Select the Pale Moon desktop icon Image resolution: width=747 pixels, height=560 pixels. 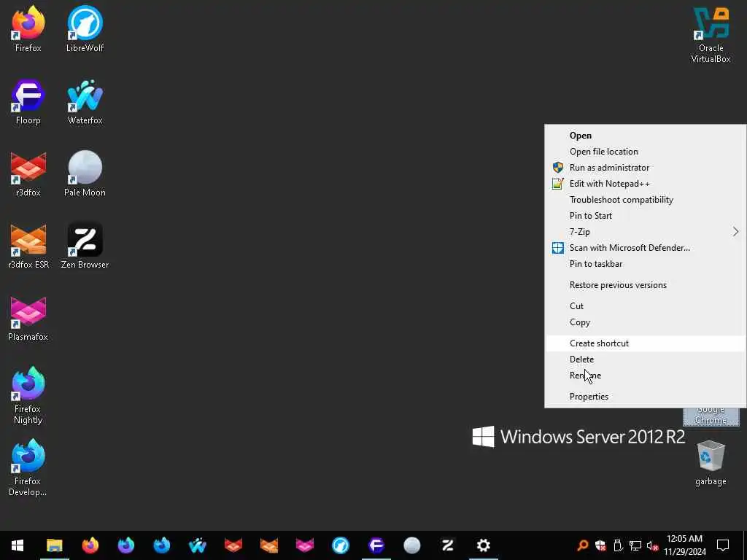pos(85,174)
